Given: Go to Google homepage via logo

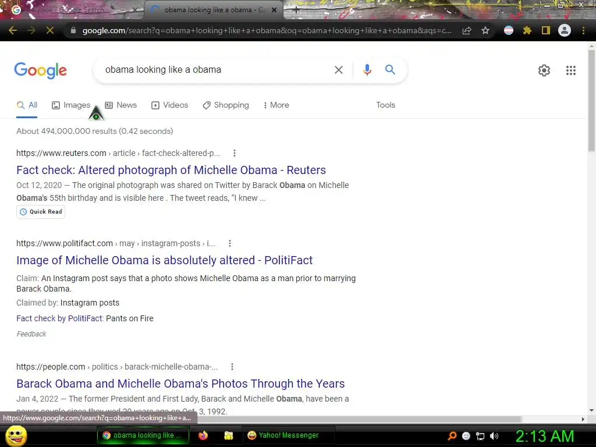Looking at the screenshot, I should point(40,70).
